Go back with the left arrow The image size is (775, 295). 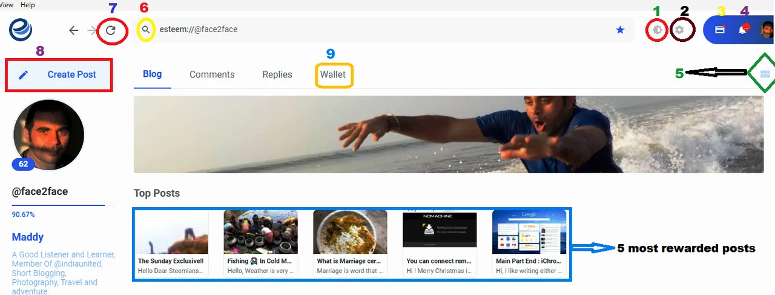click(73, 30)
